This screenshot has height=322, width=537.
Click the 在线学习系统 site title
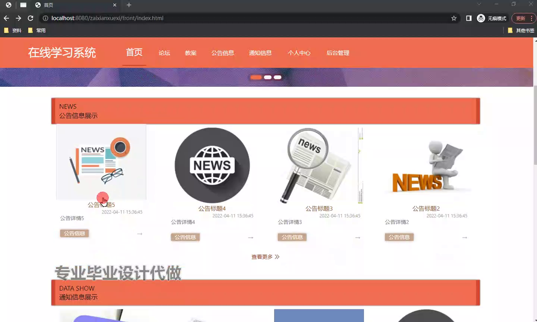tap(62, 53)
